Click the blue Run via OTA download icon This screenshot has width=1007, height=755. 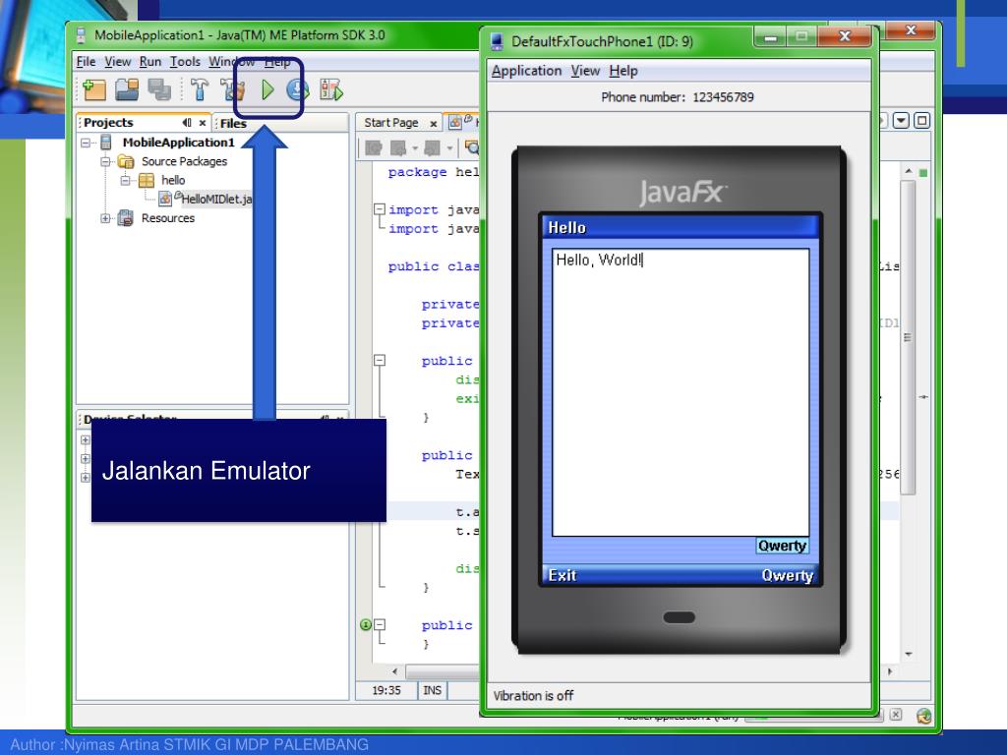(x=297, y=89)
